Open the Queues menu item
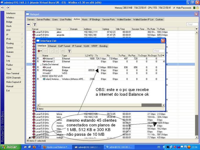 tap(10, 52)
